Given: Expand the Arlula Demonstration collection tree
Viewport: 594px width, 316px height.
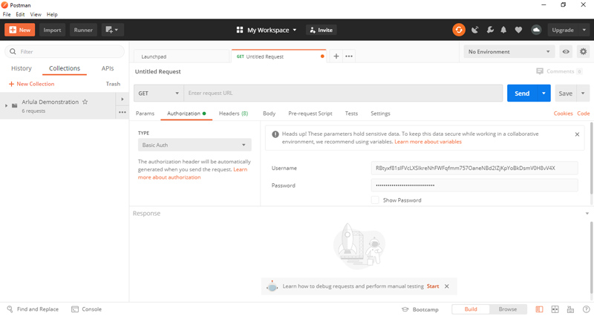Looking at the screenshot, I should click(x=6, y=105).
